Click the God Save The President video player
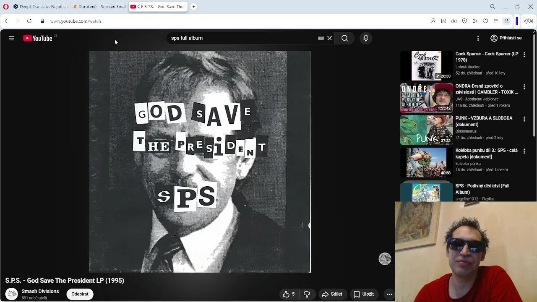The image size is (537, 302). 200,162
